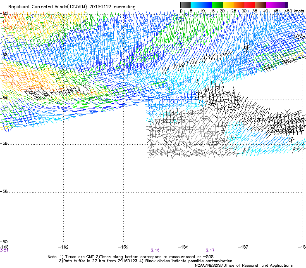Select the orange 25-30 knots legend swatch
Screen dimensions: 306x268
tap(239, 5)
